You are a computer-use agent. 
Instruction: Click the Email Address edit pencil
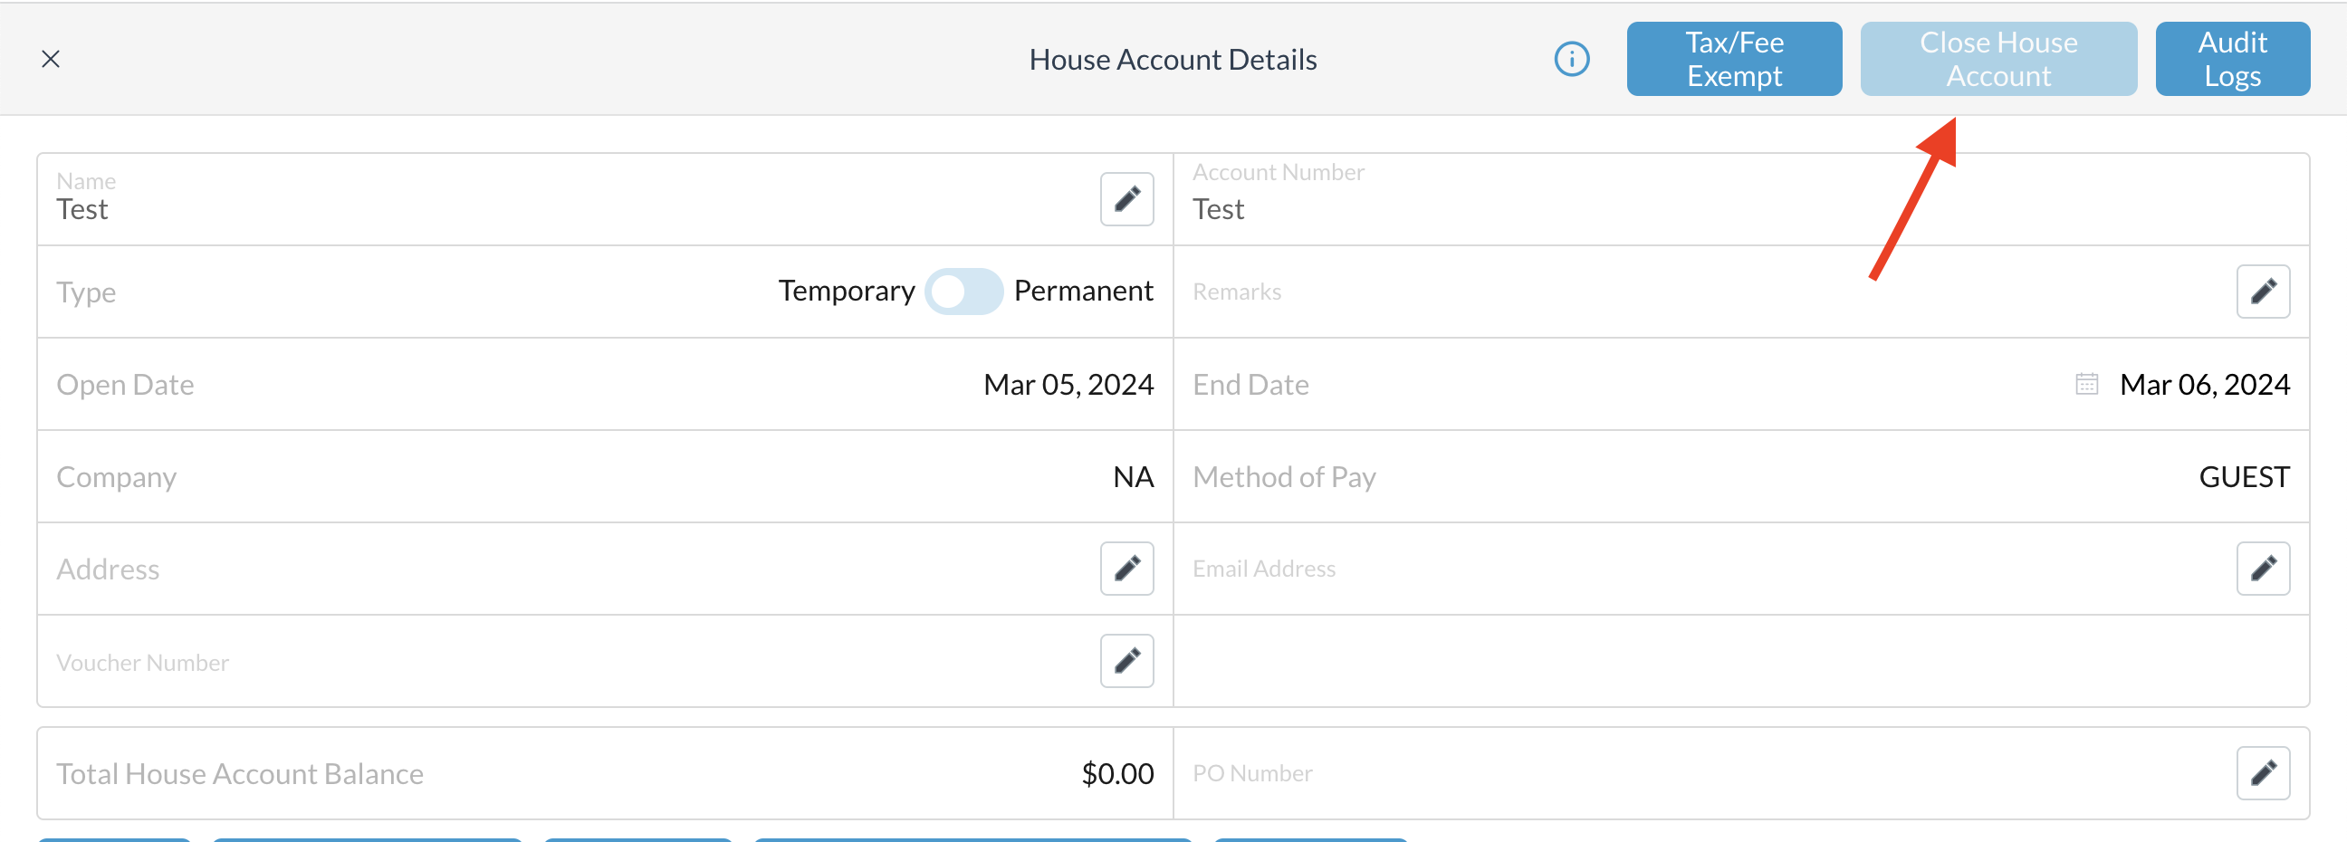click(2263, 569)
